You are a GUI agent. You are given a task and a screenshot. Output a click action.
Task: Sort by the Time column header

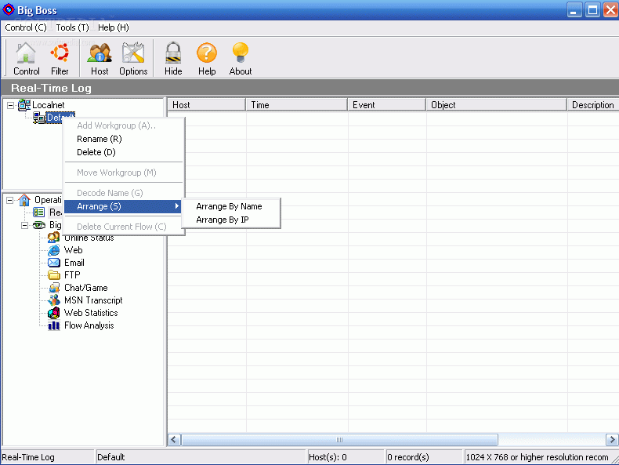pos(297,105)
